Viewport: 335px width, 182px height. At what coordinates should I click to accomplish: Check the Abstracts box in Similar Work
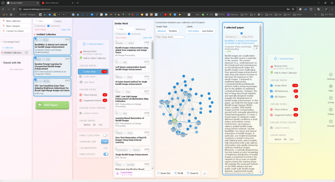coord(116,34)
